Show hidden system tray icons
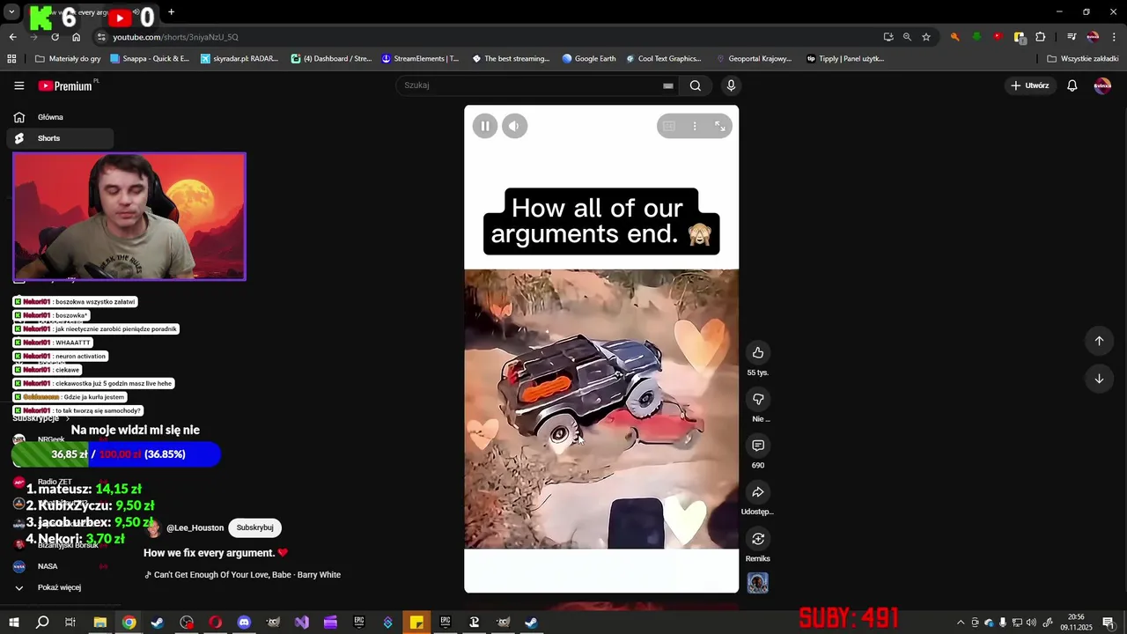 tap(960, 623)
